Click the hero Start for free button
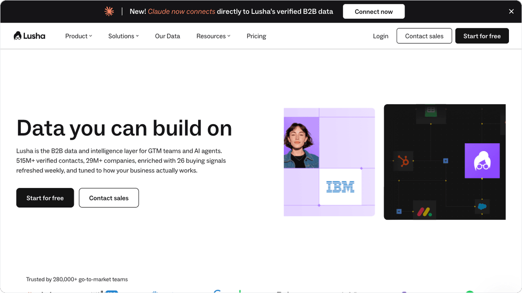Screen dimensions: 522x293 45,198
